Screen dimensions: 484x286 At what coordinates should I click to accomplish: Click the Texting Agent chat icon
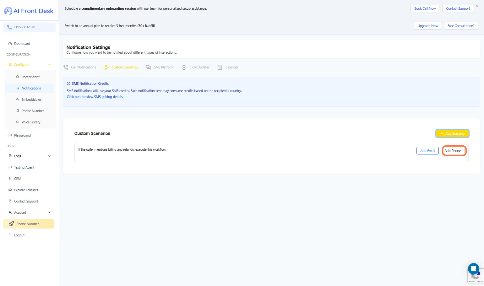tap(10, 167)
